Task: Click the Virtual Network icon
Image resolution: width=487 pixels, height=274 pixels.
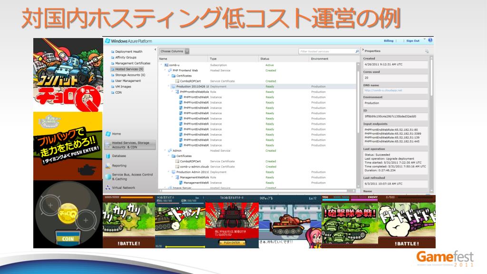Action: (x=108, y=187)
